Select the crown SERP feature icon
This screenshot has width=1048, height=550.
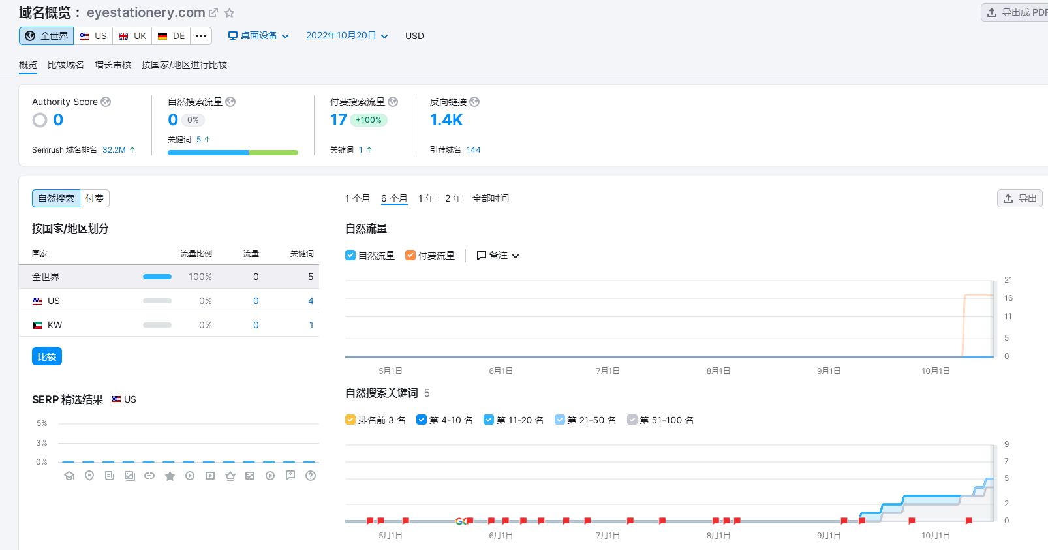click(x=230, y=476)
